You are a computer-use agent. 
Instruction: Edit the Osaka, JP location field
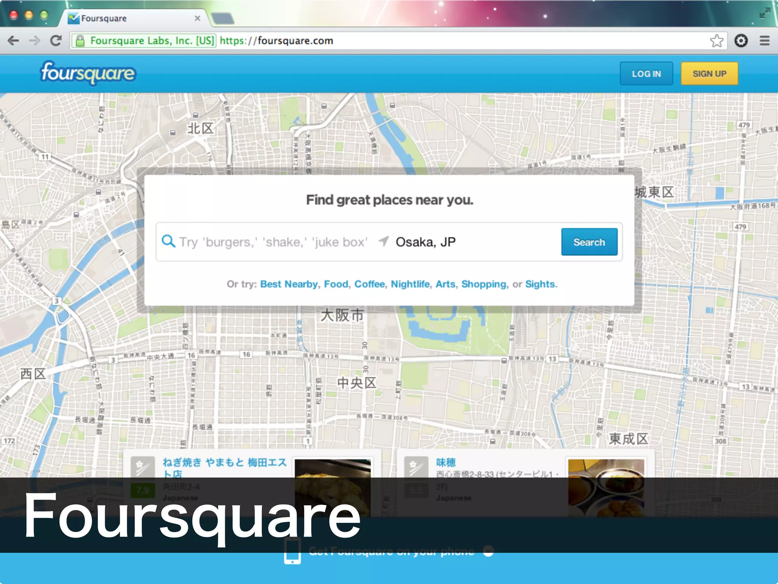[475, 242]
